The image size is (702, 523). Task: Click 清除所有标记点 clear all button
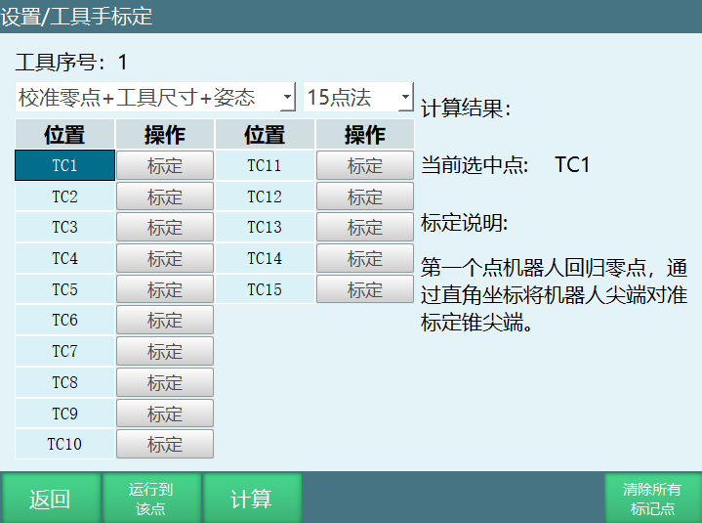click(652, 499)
